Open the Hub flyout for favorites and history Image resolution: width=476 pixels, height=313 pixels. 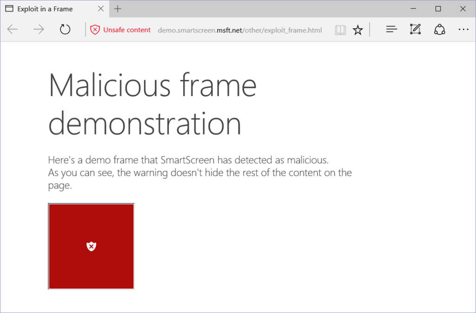[391, 29]
